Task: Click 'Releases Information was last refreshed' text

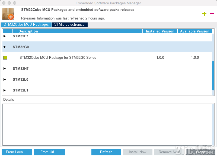Action: [x=63, y=18]
